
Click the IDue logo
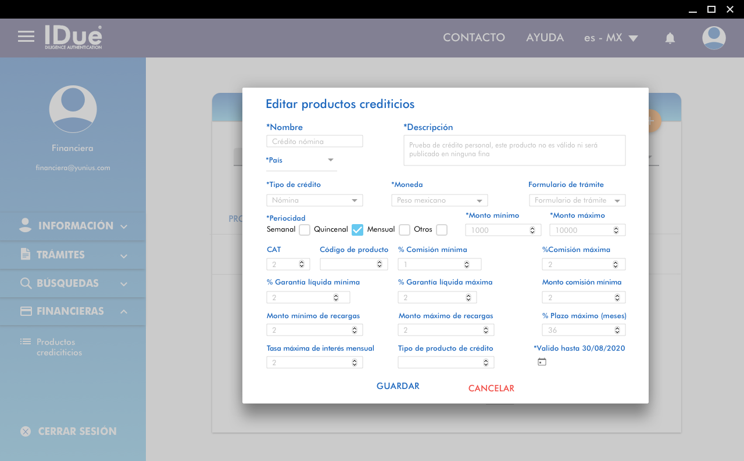pyautogui.click(x=73, y=37)
